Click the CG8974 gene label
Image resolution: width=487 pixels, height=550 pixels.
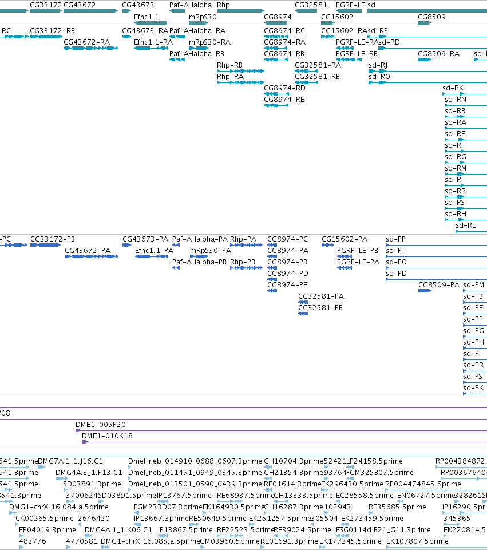(278, 17)
